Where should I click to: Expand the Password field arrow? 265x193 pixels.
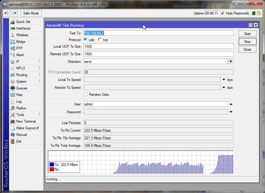[x=231, y=112]
